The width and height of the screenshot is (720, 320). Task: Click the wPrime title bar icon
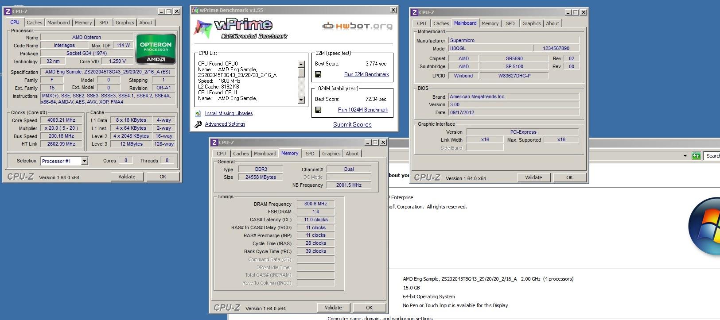[x=195, y=10]
